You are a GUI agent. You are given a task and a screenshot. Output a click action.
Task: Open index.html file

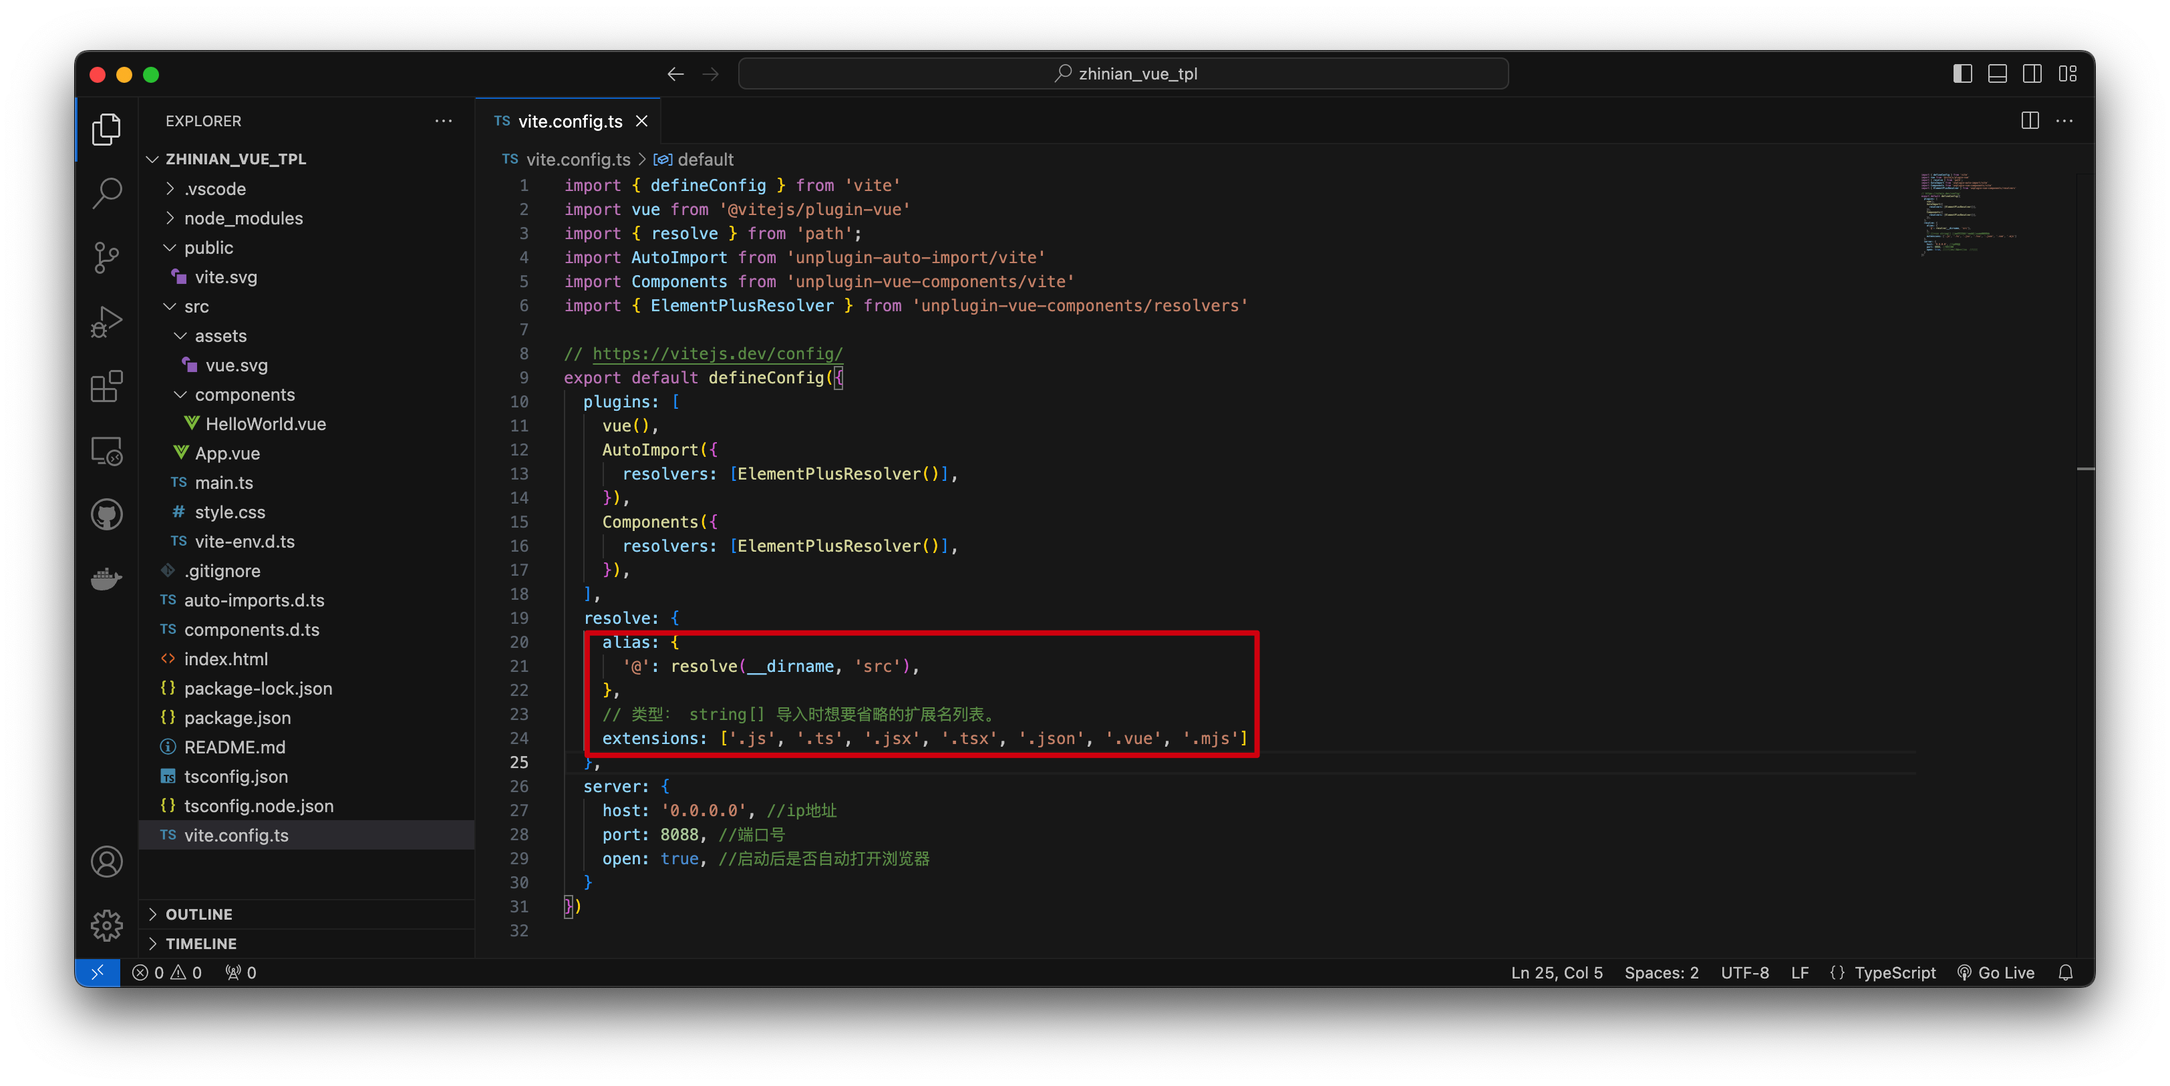click(307, 659)
